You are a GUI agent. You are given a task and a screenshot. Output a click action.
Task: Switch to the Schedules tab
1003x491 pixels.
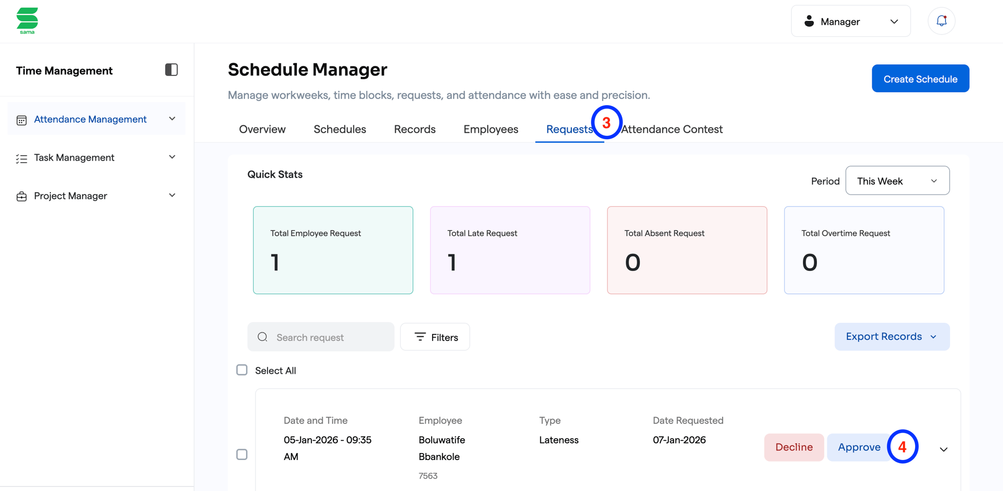339,129
